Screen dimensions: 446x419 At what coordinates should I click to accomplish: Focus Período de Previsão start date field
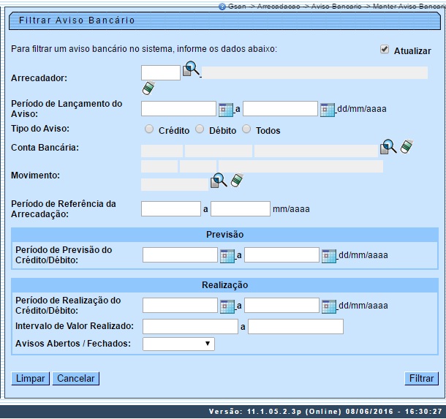(180, 255)
